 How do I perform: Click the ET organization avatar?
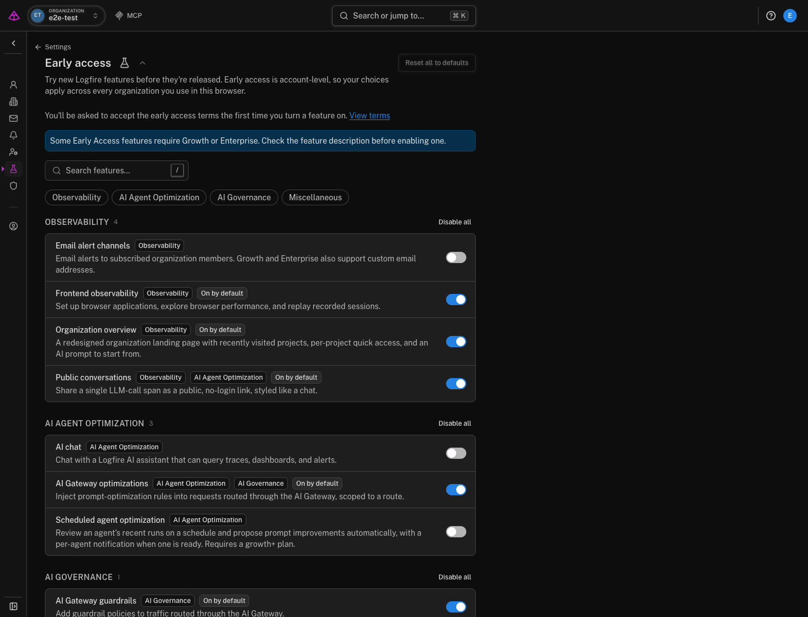pyautogui.click(x=38, y=16)
